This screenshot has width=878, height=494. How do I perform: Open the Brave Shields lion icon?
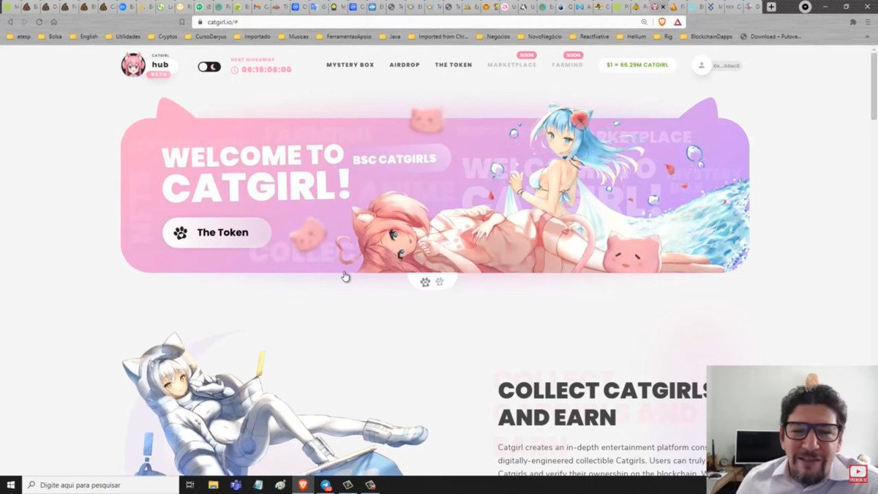coord(663,22)
